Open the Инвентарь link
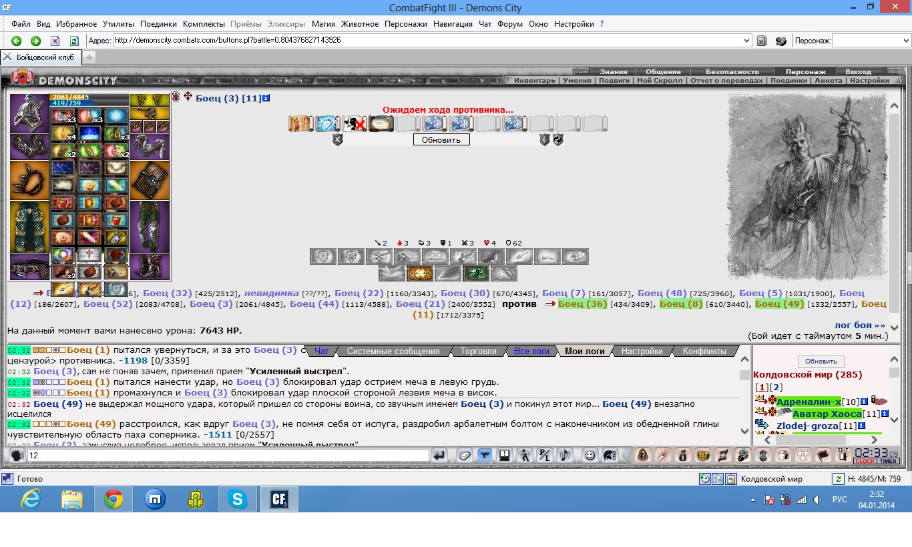The height and width of the screenshot is (547, 912). (x=535, y=81)
